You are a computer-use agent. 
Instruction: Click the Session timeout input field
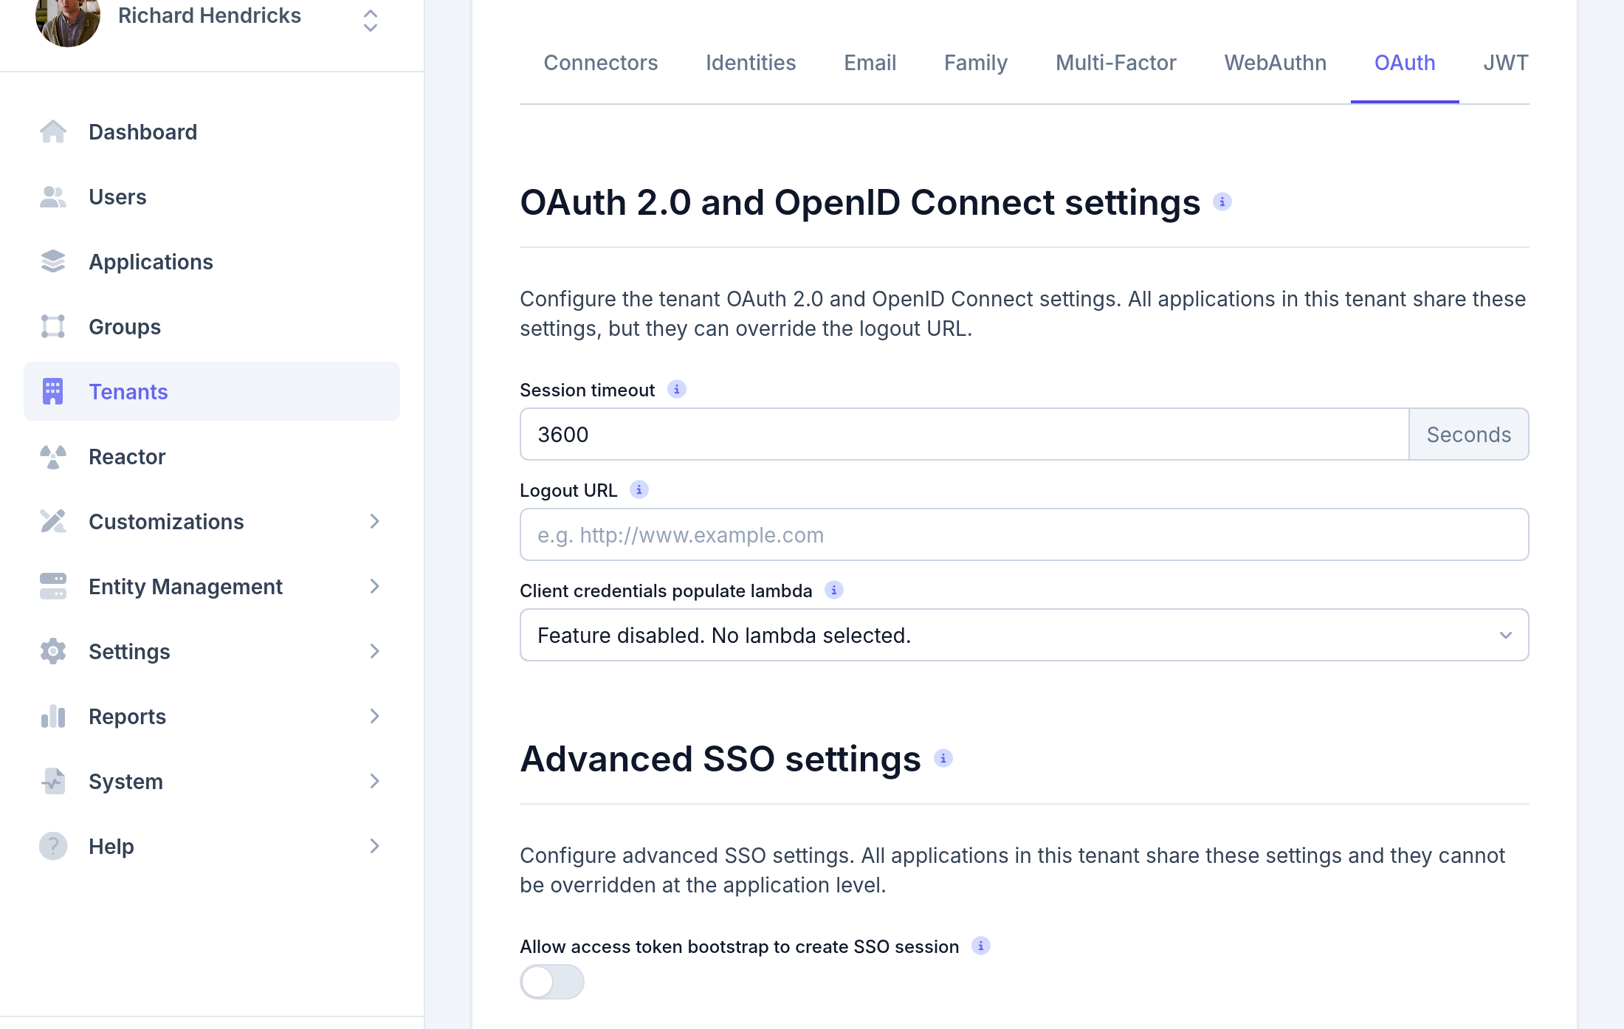(x=965, y=434)
